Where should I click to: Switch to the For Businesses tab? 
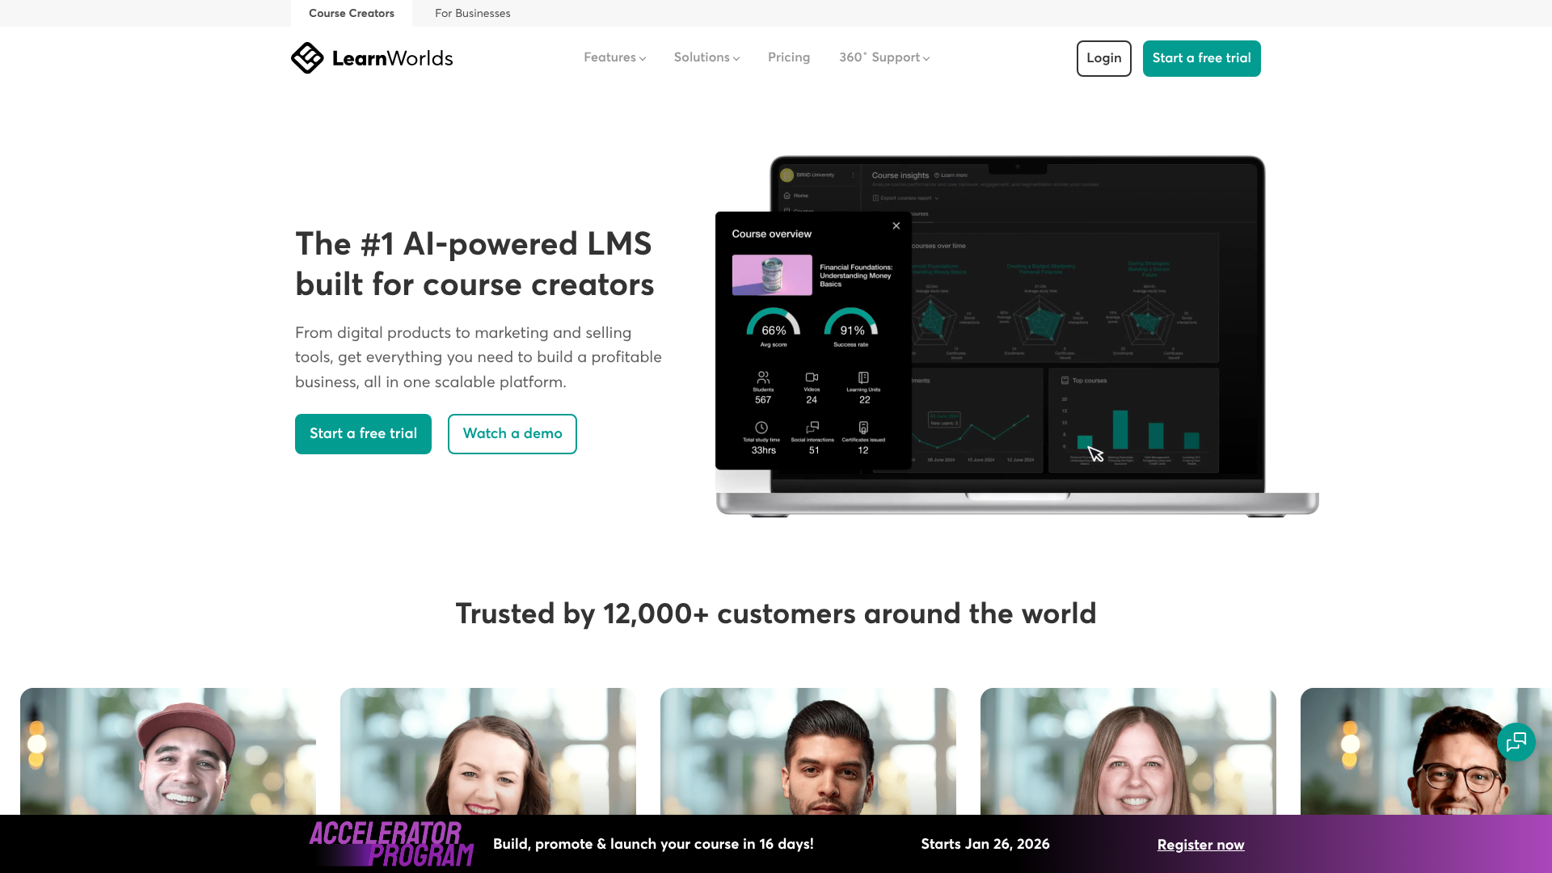click(472, 13)
